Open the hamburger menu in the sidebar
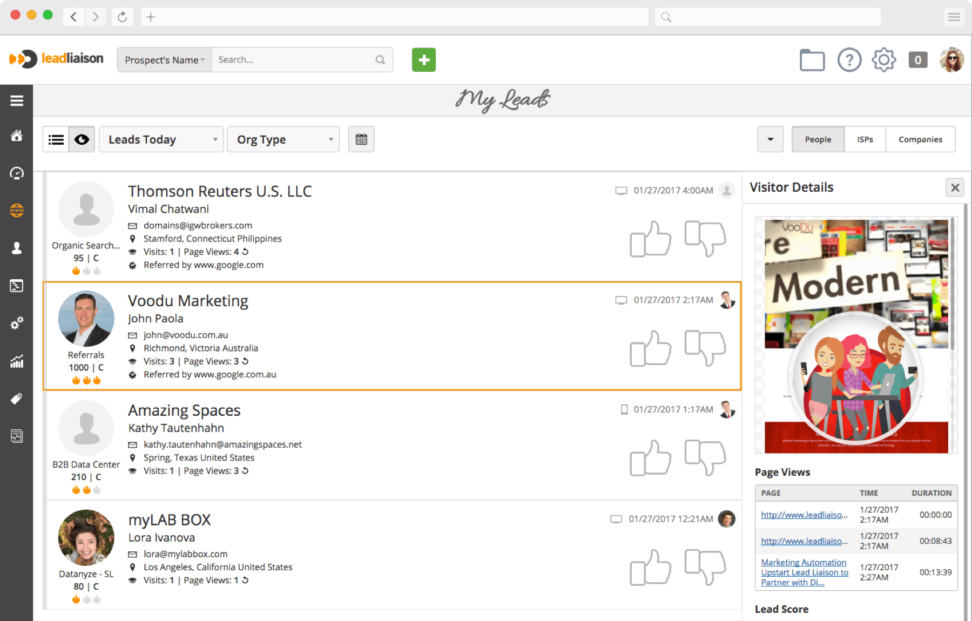This screenshot has height=621, width=972. pos(17,101)
